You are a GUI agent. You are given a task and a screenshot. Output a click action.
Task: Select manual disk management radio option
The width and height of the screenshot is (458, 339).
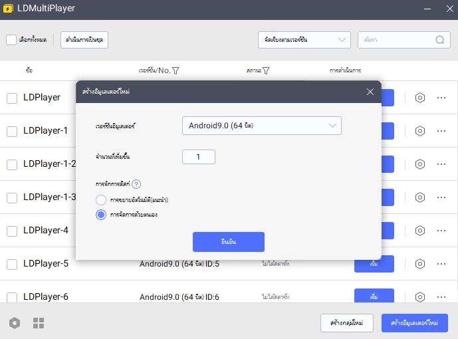coord(101,215)
